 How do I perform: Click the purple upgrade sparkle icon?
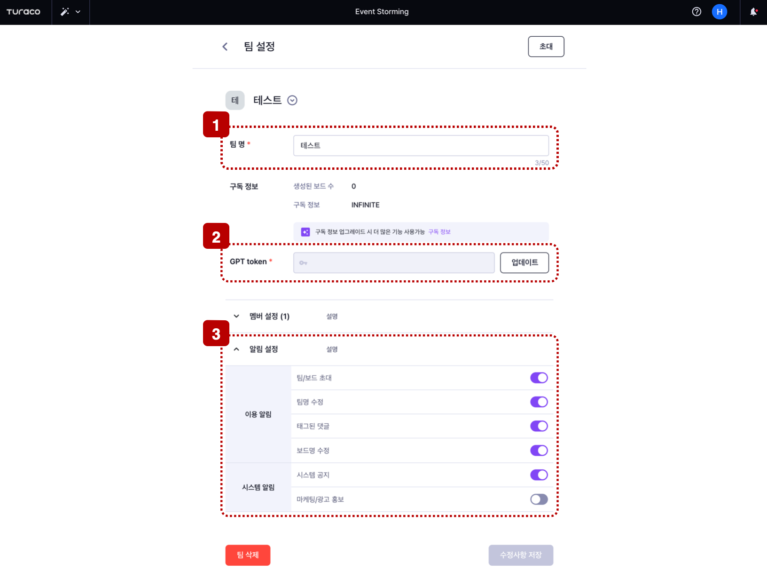tap(305, 232)
